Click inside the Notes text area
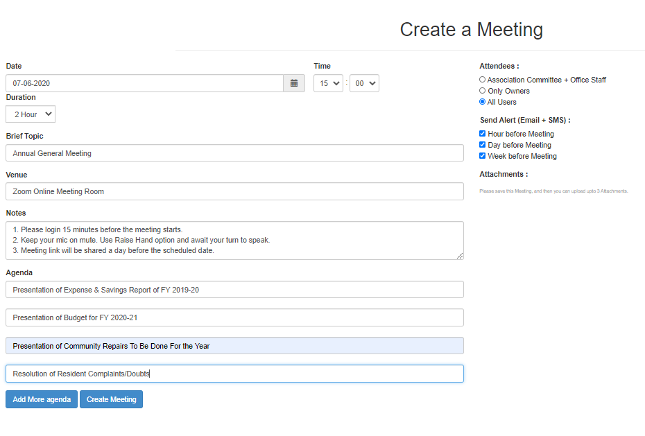The height and width of the screenshot is (436, 645). pyautogui.click(x=234, y=241)
